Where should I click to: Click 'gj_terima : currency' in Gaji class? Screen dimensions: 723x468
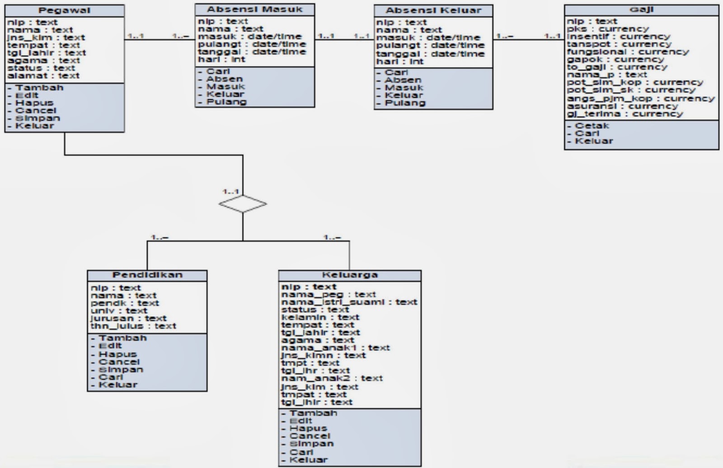(625, 114)
